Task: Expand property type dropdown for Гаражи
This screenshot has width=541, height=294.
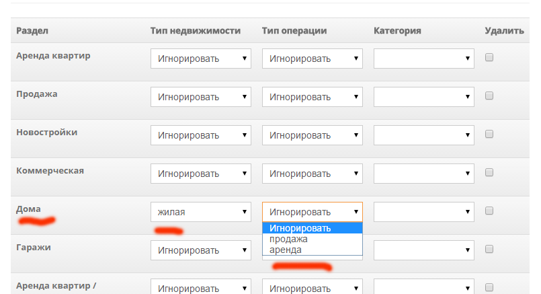Action: 201,250
